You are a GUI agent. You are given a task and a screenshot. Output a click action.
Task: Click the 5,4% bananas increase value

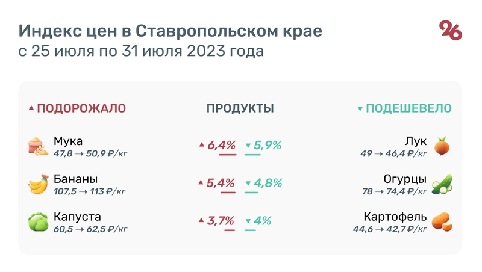coord(221,183)
